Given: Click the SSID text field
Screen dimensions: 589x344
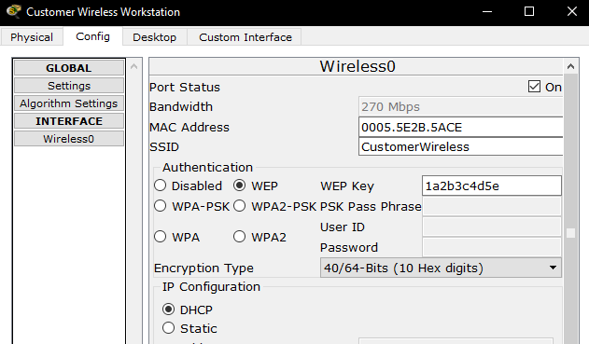Looking at the screenshot, I should pos(461,146).
